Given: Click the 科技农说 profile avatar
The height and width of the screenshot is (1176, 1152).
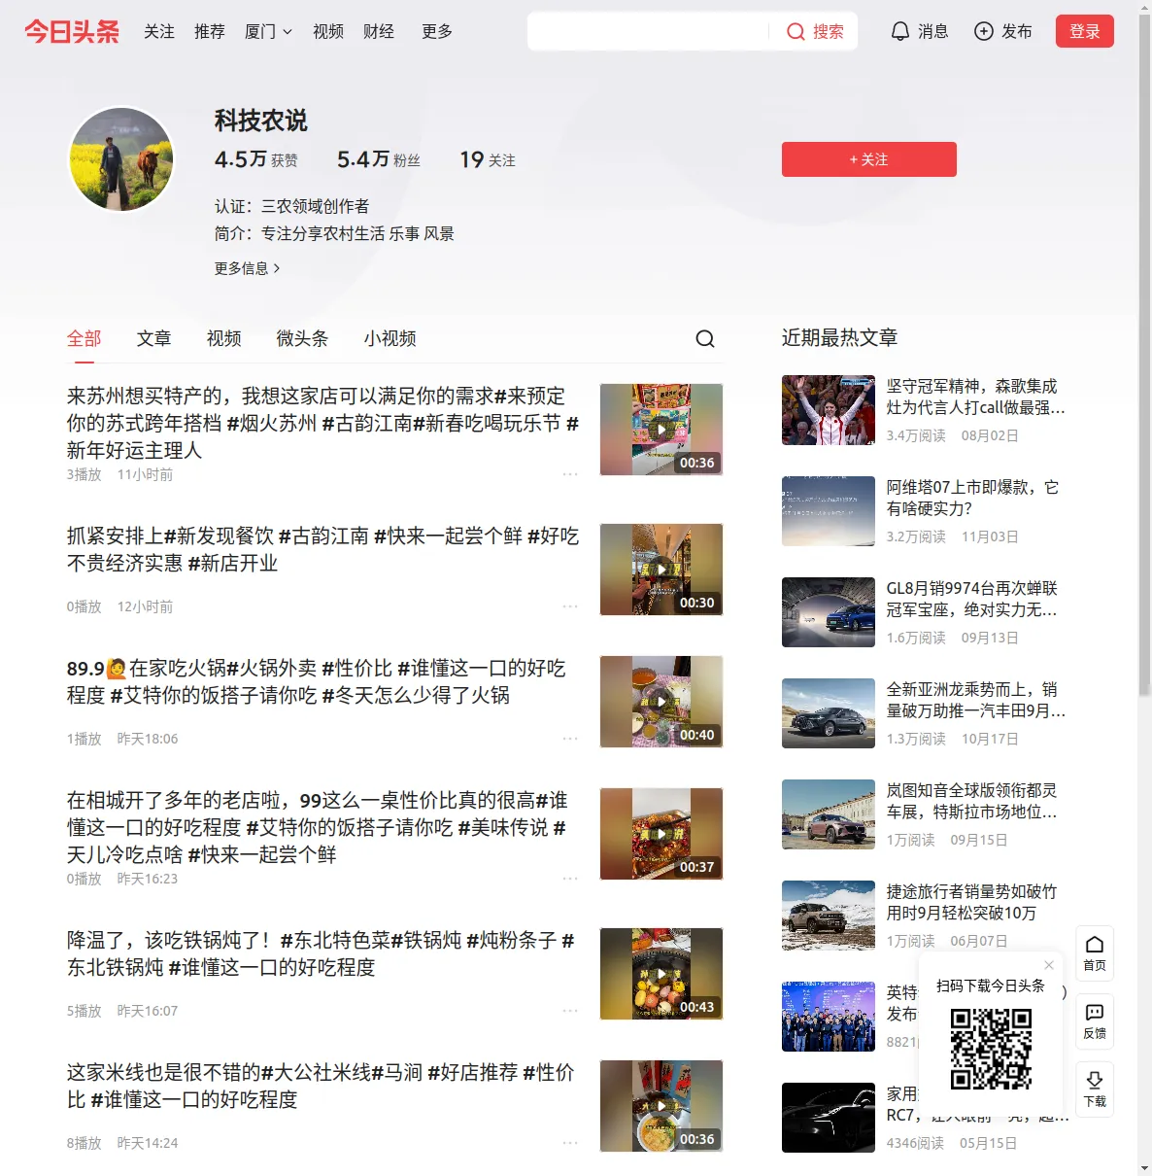Looking at the screenshot, I should pos(121,159).
